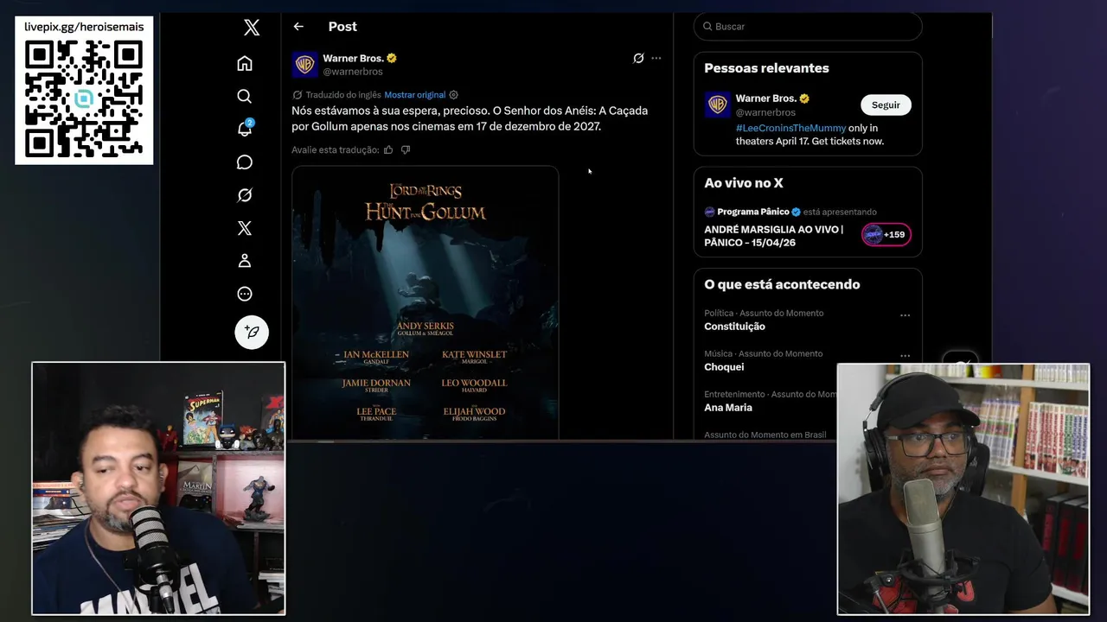Click @warnerbros handle under post author

pos(353,72)
